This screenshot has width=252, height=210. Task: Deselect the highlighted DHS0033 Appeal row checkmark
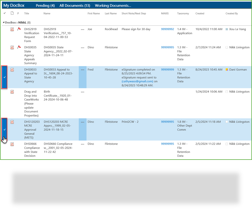[x=4, y=77]
